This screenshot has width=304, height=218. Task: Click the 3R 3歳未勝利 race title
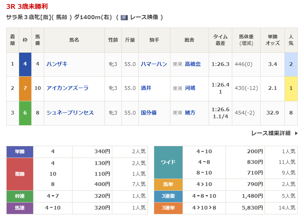tap(27, 7)
